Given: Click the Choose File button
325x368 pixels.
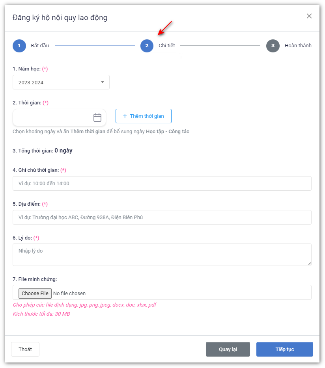Looking at the screenshot, I should 35,293.
